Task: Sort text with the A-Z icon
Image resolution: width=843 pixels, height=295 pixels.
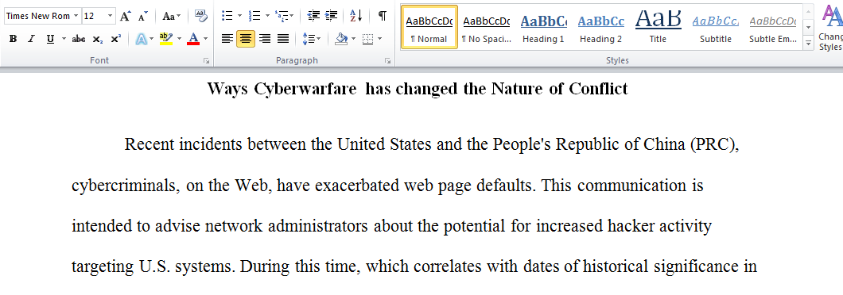Action: point(356,16)
